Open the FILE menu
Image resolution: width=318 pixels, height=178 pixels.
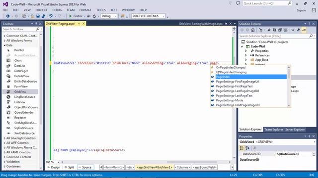pyautogui.click(x=5, y=10)
